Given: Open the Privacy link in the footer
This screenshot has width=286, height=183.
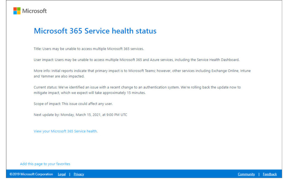Looking at the screenshot, I should pos(79,174).
